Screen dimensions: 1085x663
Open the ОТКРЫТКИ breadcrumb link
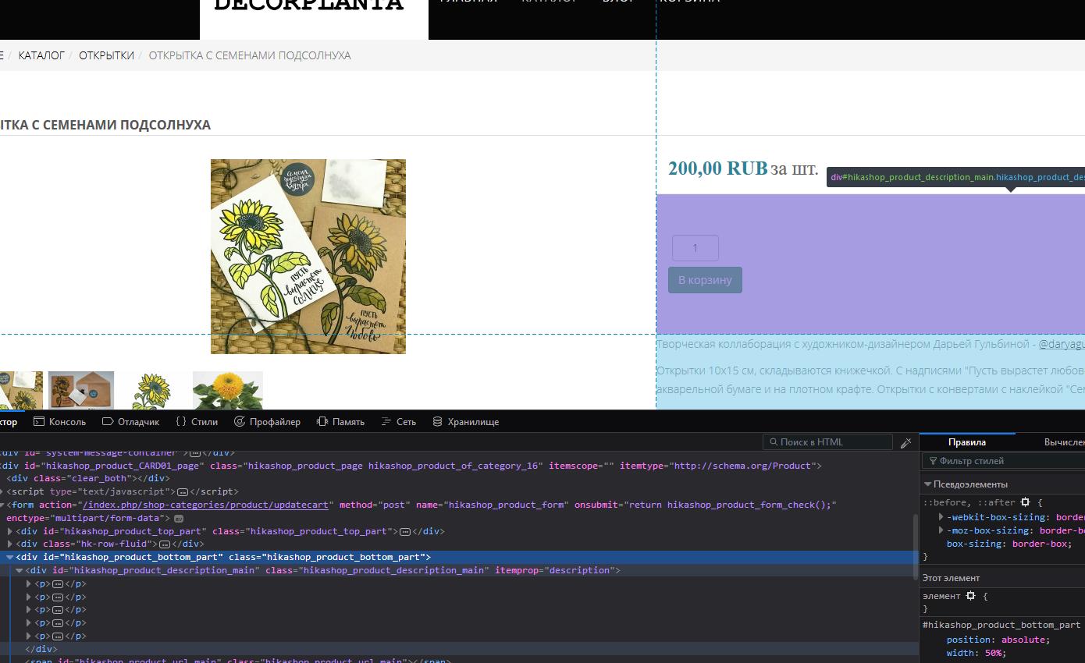tap(106, 55)
